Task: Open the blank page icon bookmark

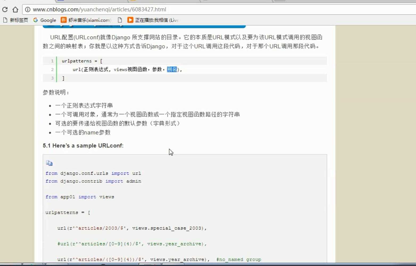Action: click(120, 20)
